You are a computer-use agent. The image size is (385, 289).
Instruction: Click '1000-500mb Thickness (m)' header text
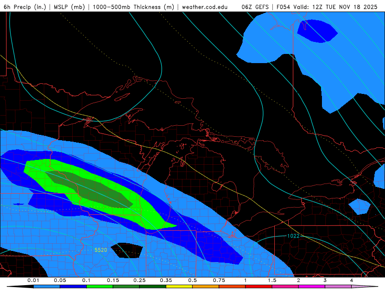tap(133, 7)
